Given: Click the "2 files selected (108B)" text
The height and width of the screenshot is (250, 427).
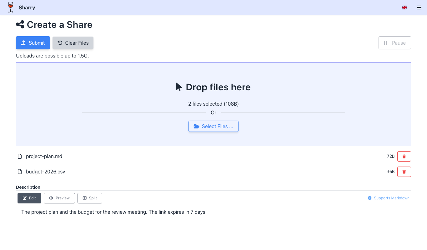Looking at the screenshot, I should click(213, 104).
